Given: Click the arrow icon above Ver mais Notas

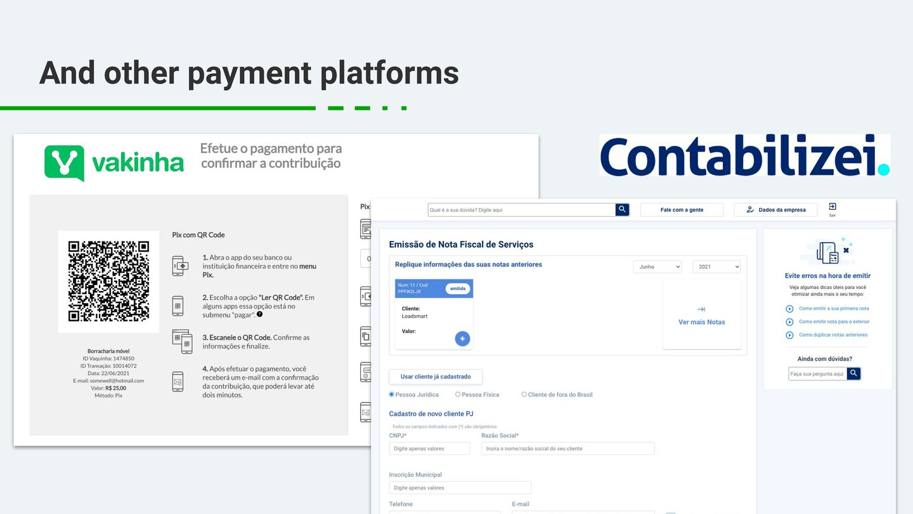Looking at the screenshot, I should 701,309.
